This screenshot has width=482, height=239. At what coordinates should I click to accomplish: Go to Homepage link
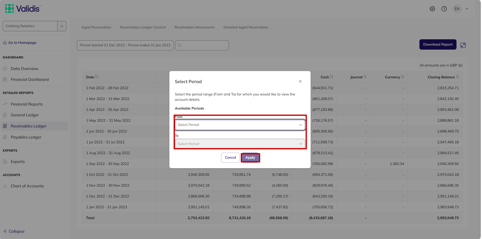click(x=20, y=43)
